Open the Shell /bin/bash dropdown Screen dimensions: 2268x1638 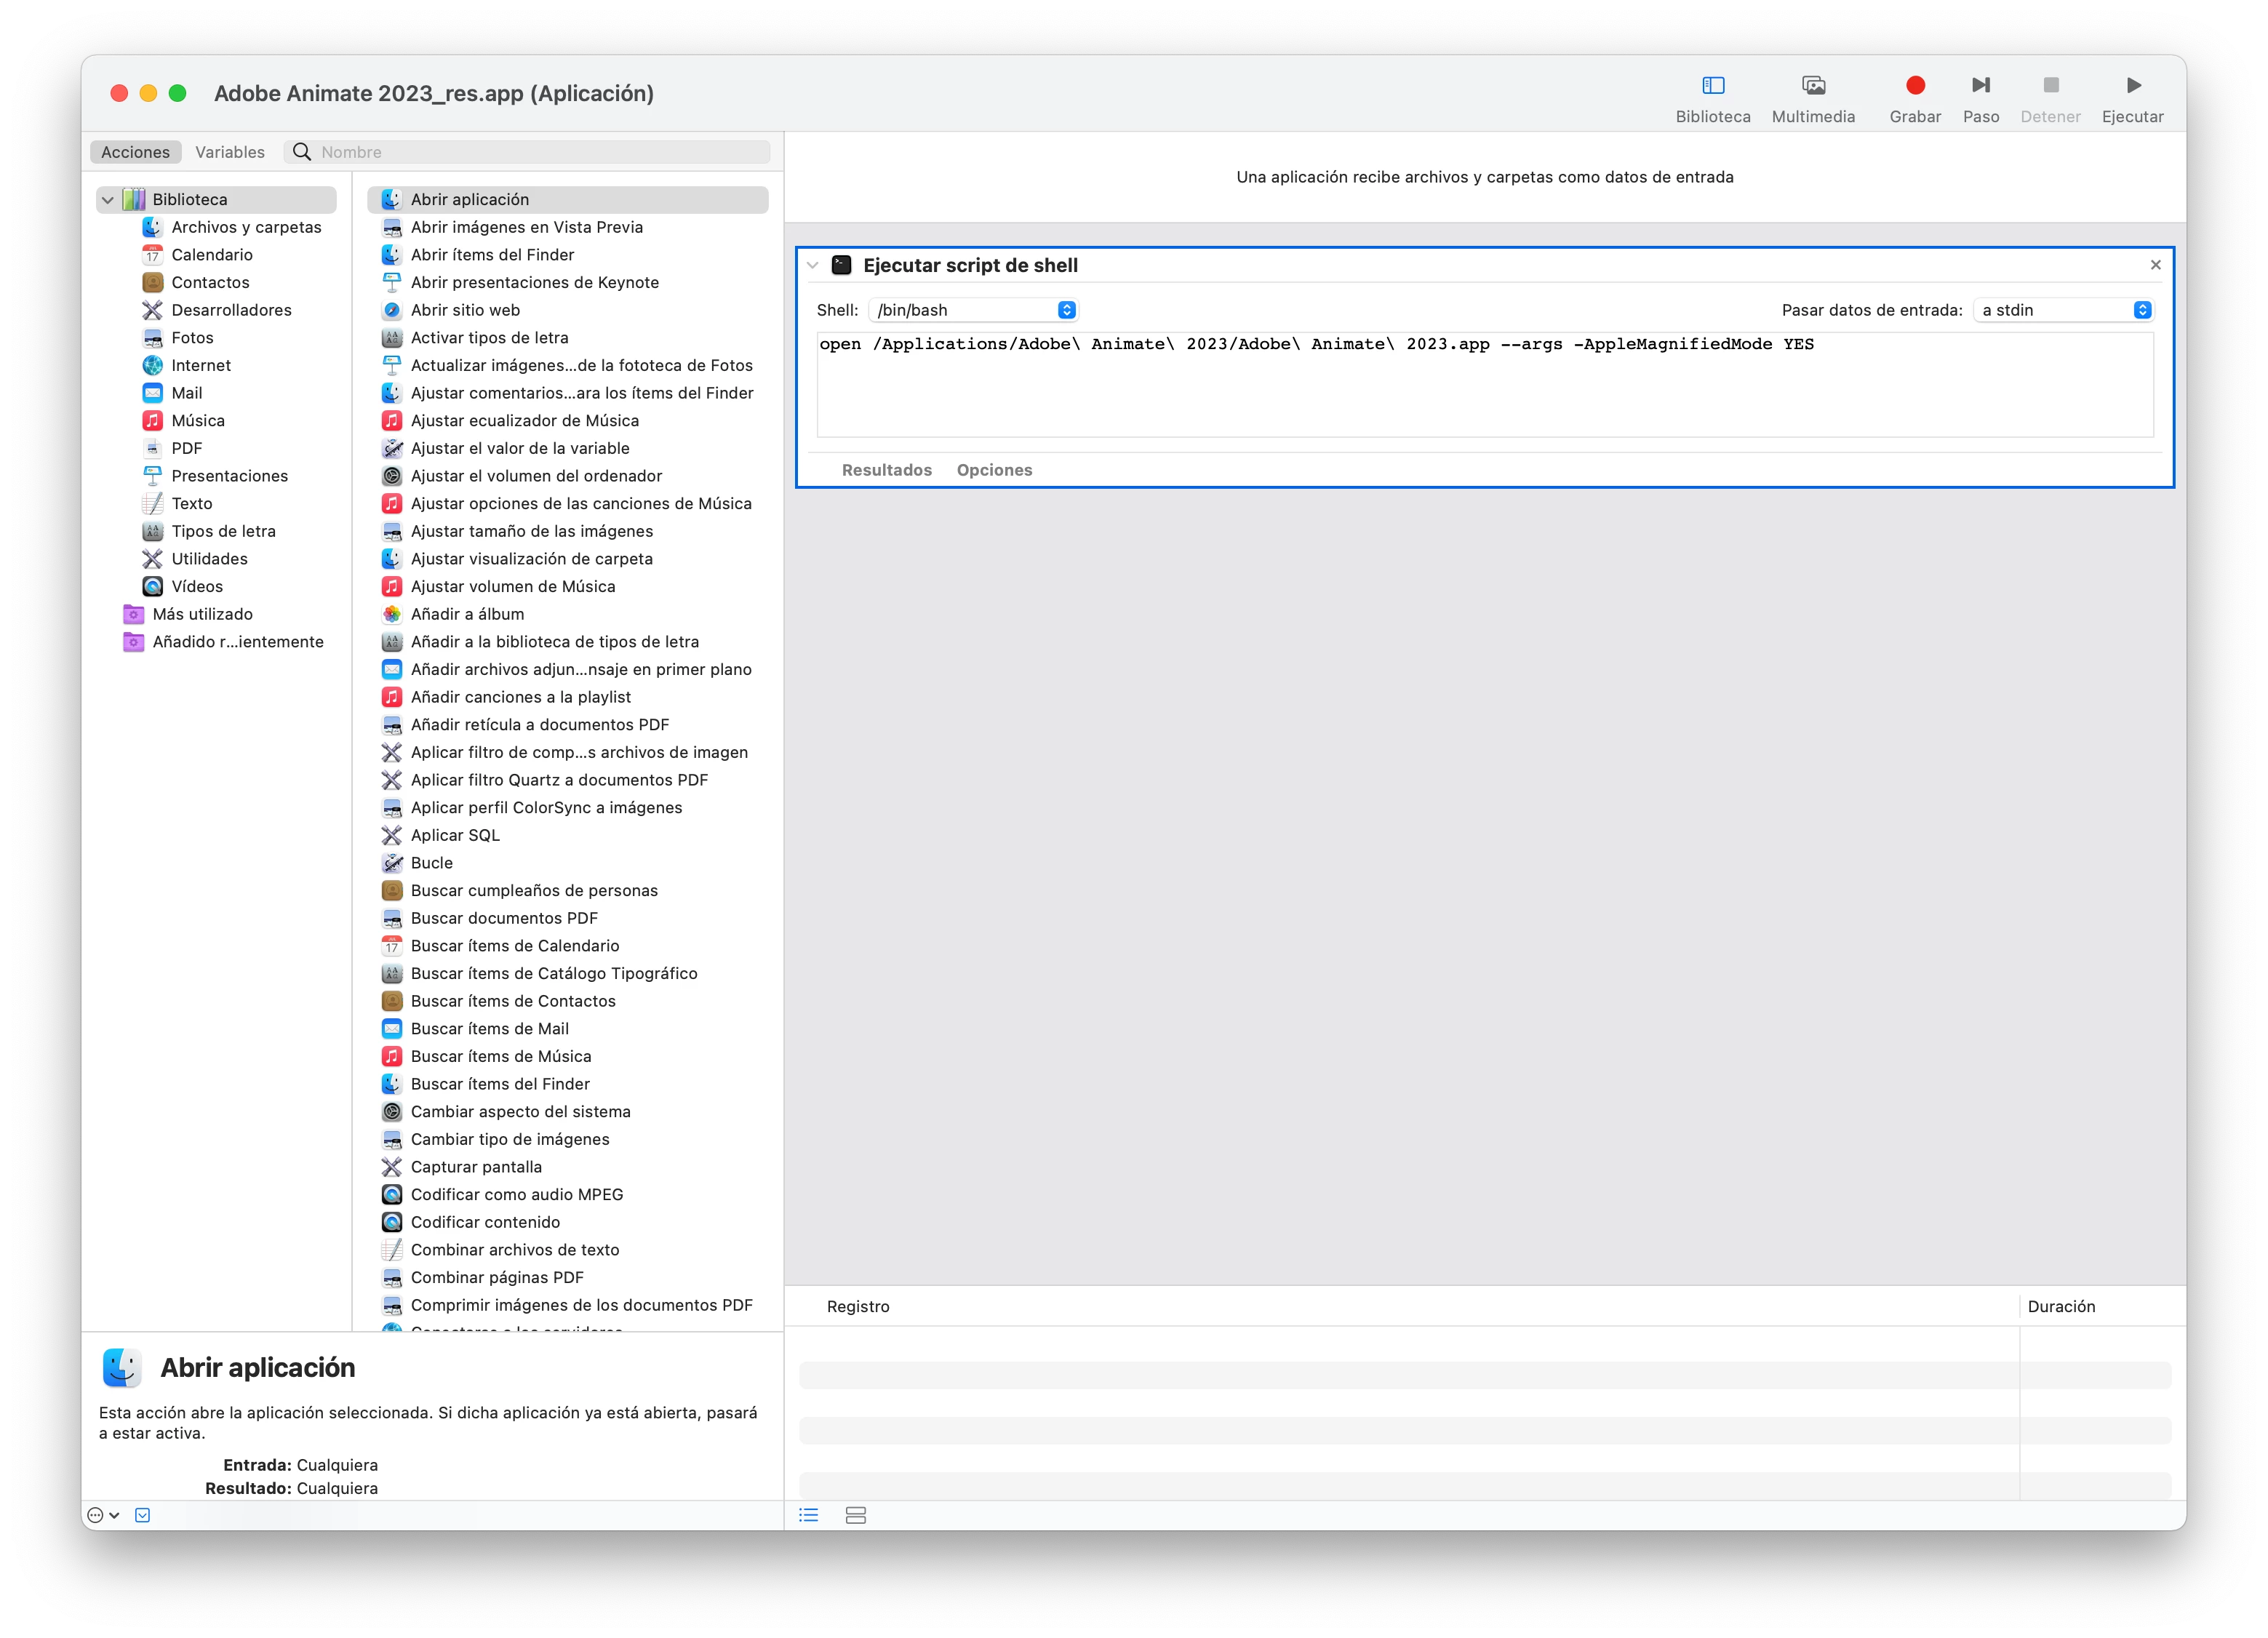(x=974, y=310)
